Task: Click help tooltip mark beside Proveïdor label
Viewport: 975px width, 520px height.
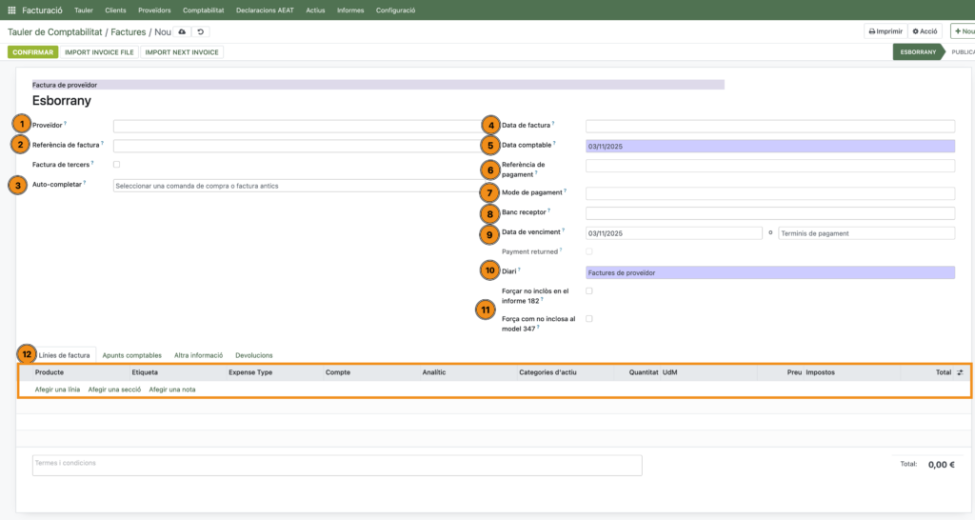Action: (x=66, y=124)
